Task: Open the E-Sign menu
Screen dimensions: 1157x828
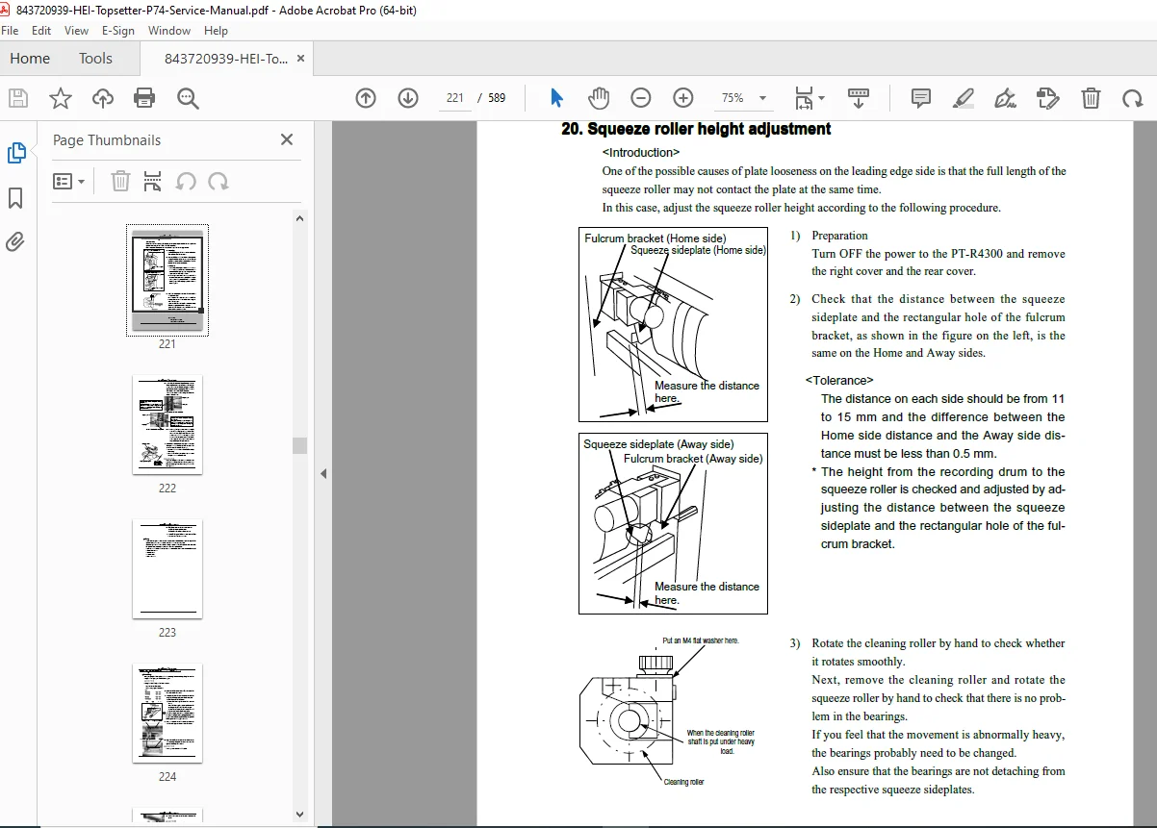Action: [118, 31]
